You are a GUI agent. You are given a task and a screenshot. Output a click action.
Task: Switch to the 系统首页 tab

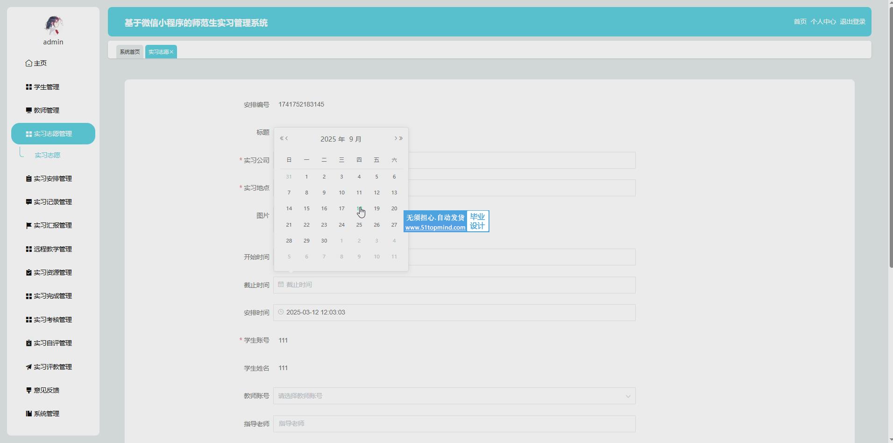[x=129, y=52]
